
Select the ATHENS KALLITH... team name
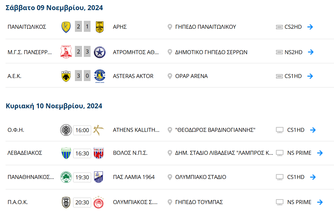[x=136, y=130]
